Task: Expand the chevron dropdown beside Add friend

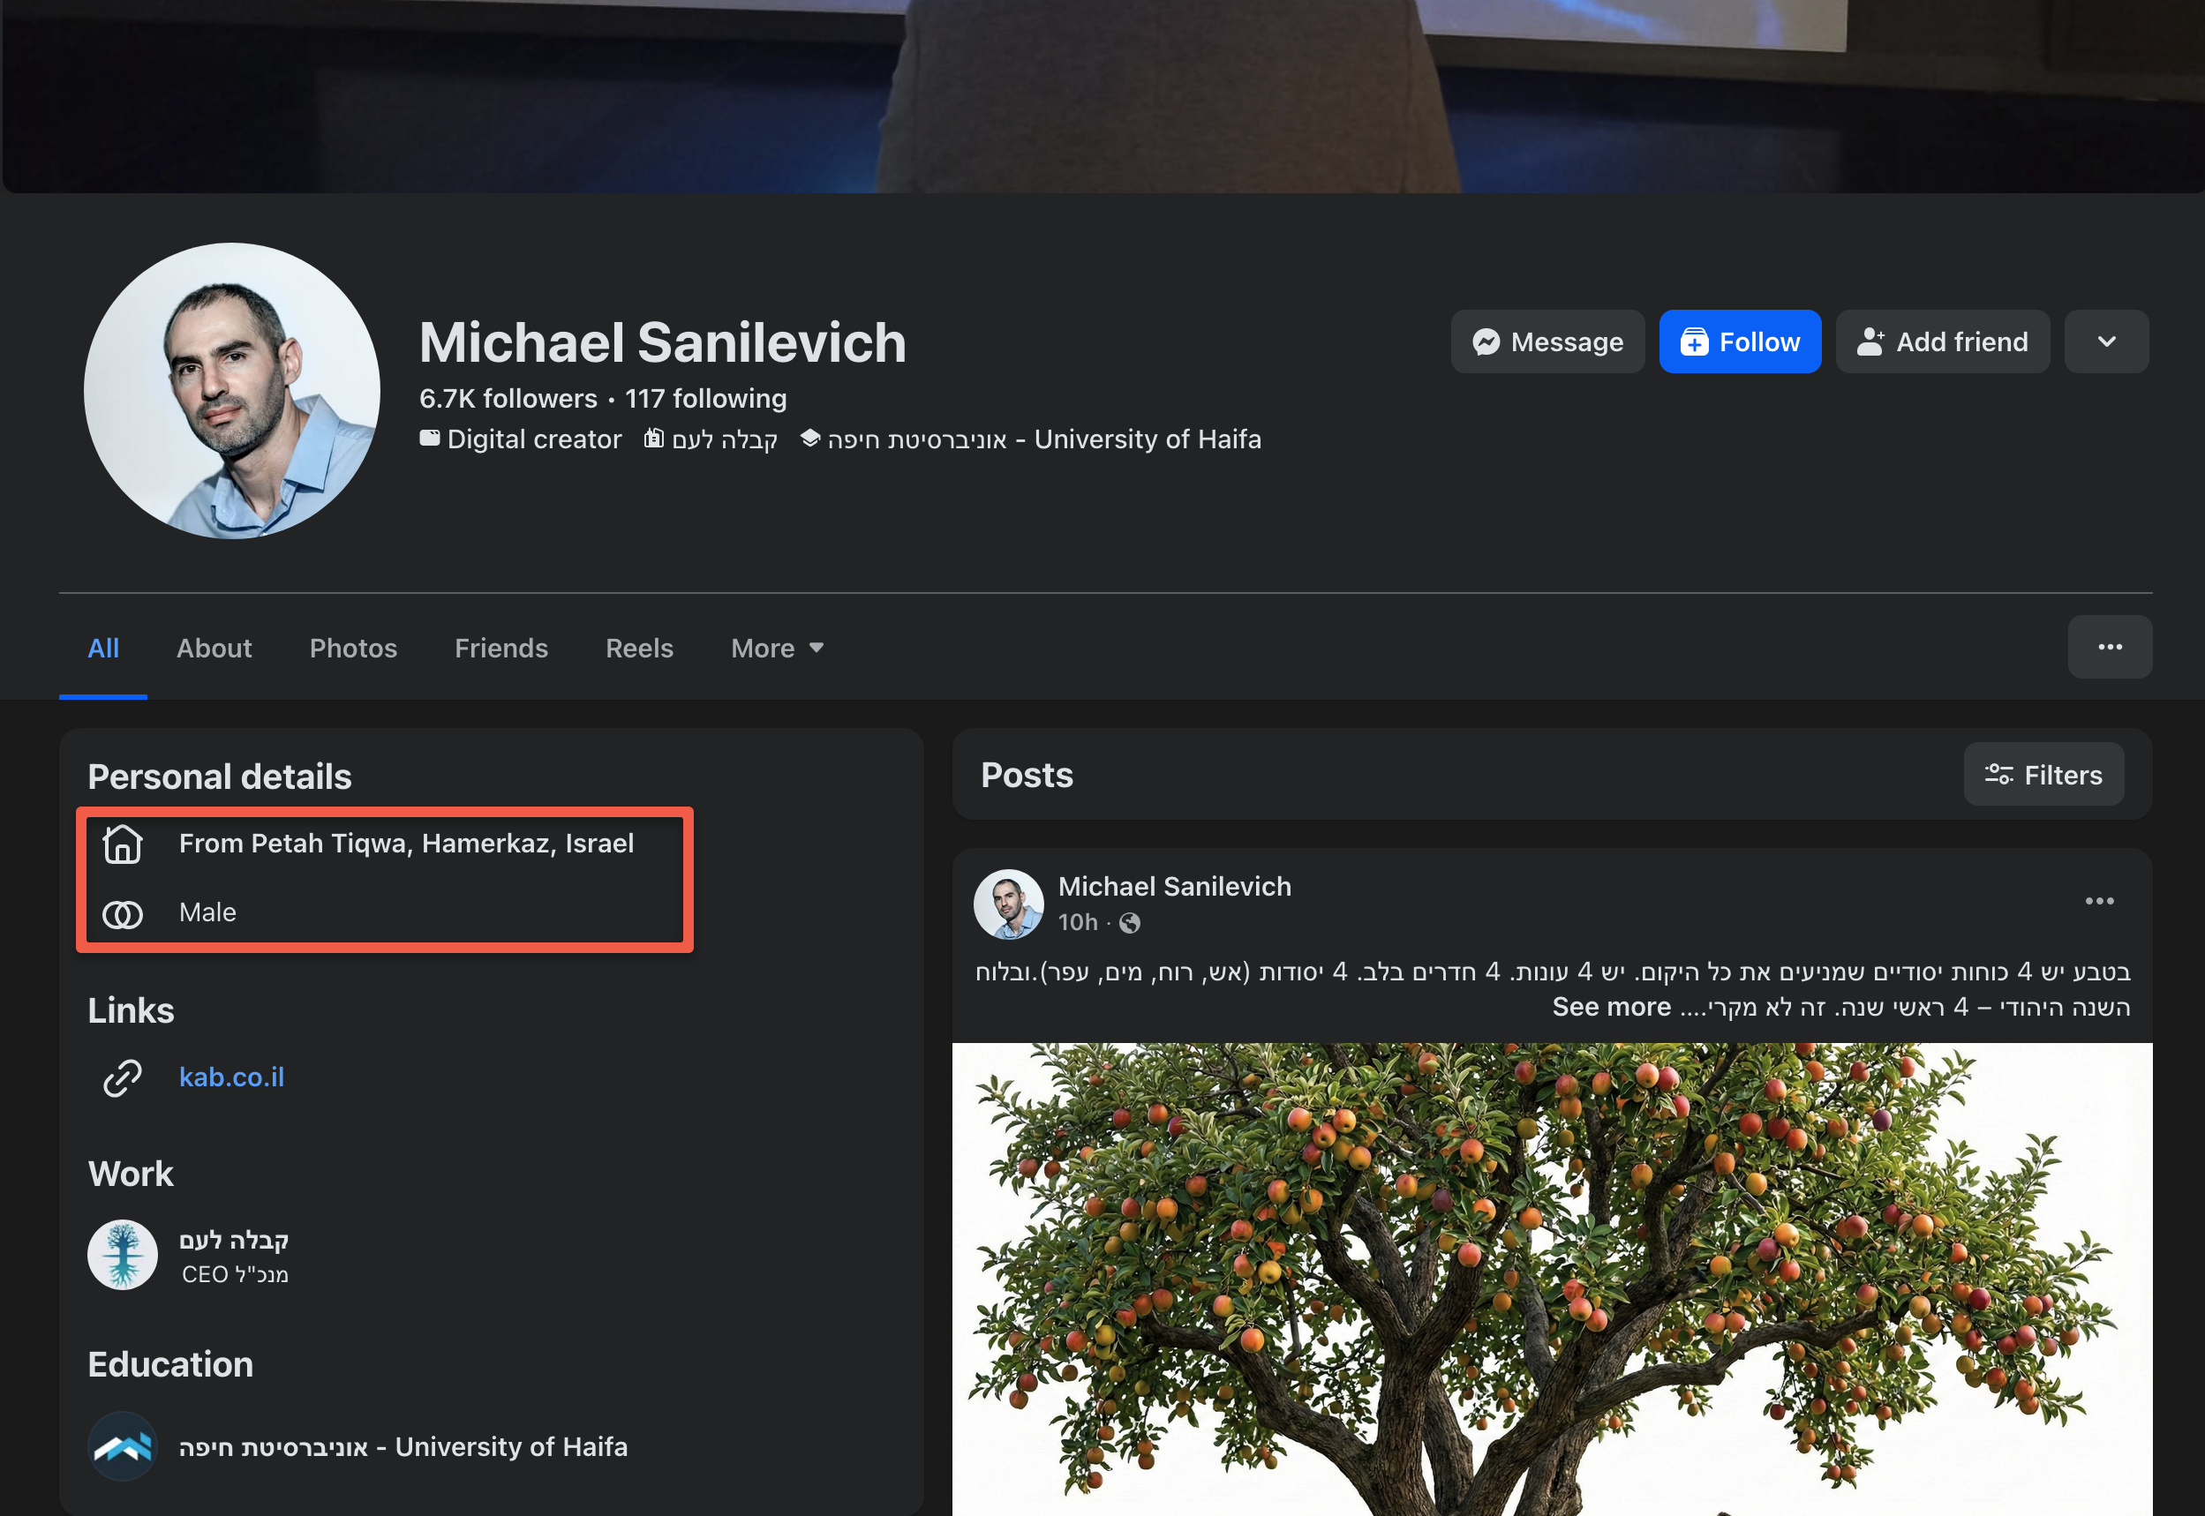Action: coord(2106,342)
